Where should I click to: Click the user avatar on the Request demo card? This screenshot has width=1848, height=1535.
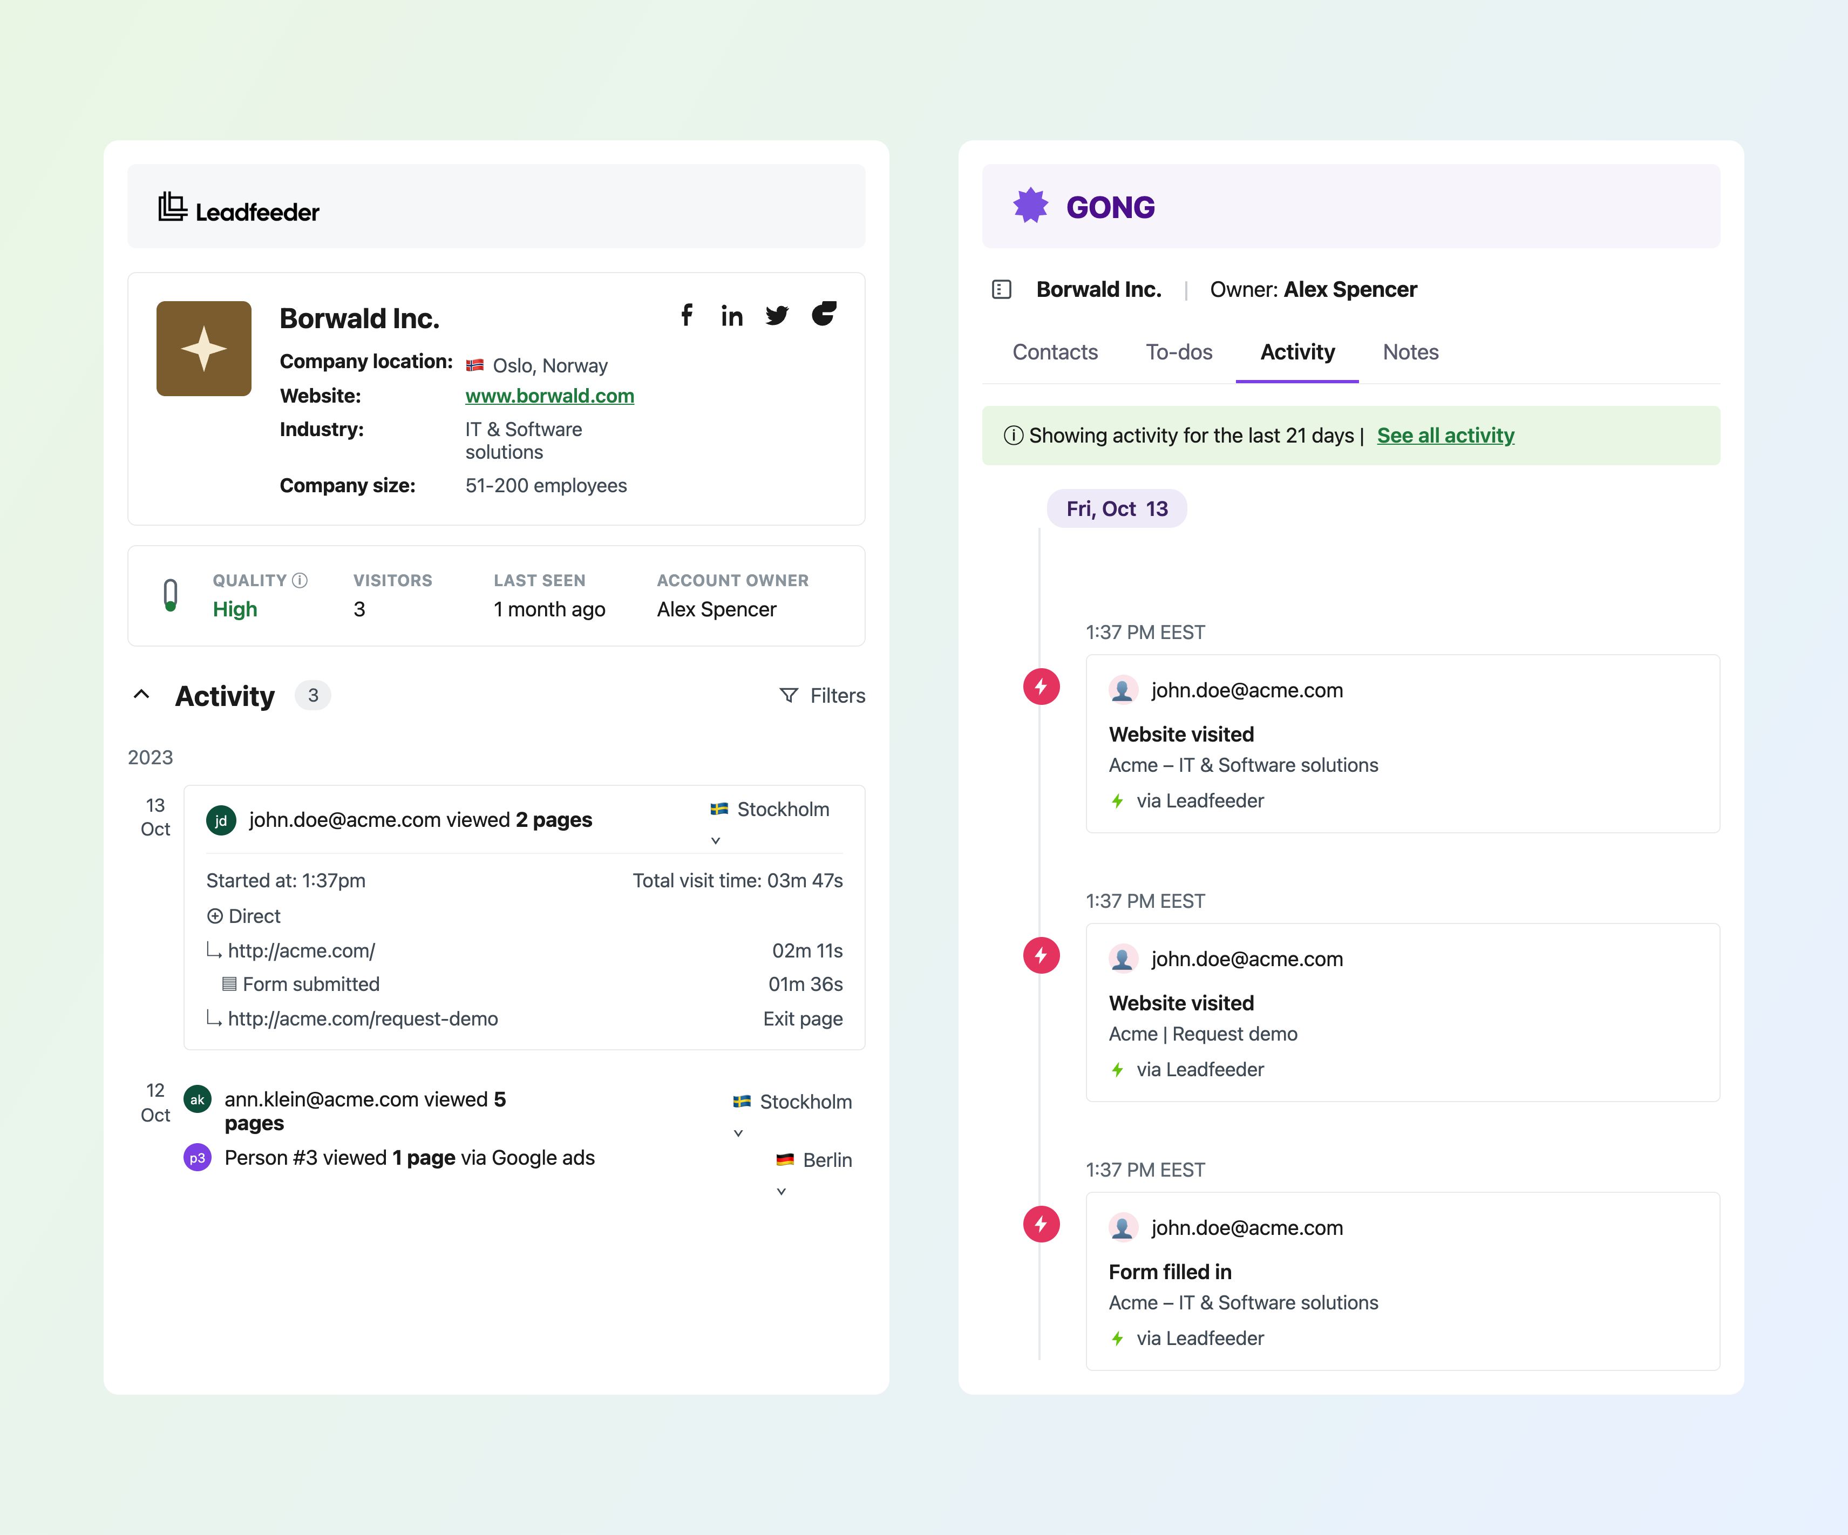pyautogui.click(x=1122, y=959)
